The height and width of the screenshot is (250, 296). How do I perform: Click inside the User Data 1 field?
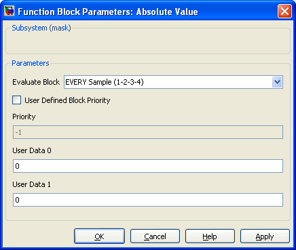(148, 200)
